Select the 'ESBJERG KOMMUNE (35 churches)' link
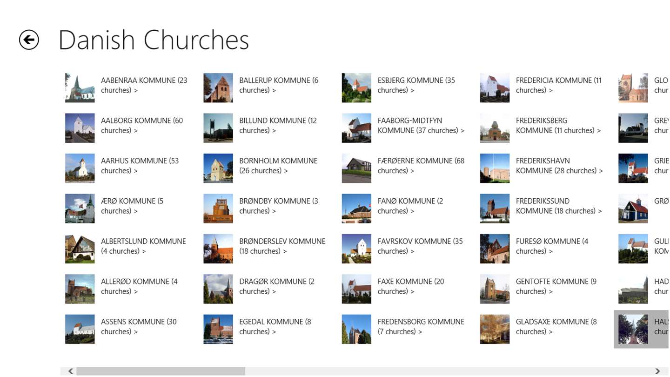The height and width of the screenshot is (377, 670). [416, 85]
